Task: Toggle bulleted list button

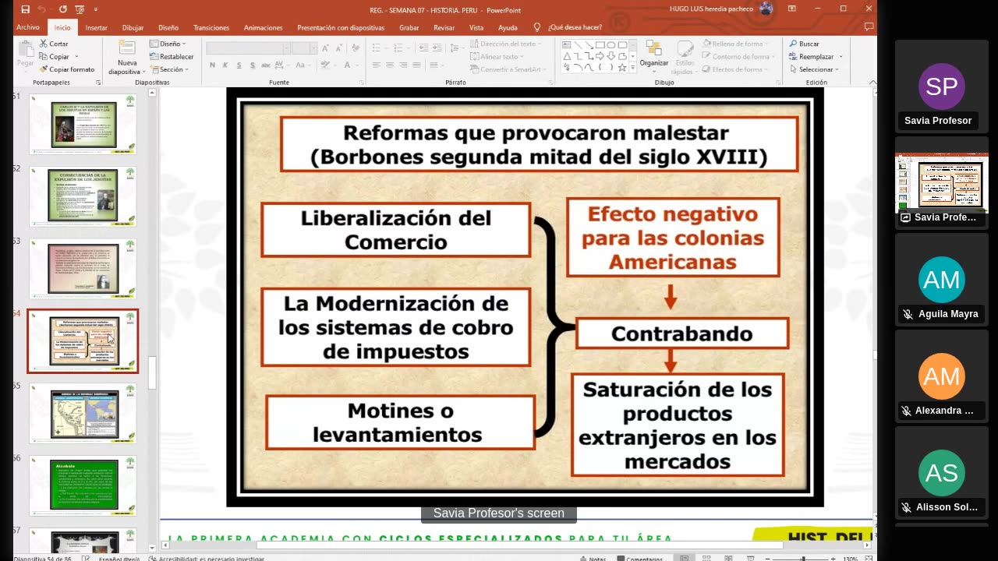Action: [x=377, y=48]
